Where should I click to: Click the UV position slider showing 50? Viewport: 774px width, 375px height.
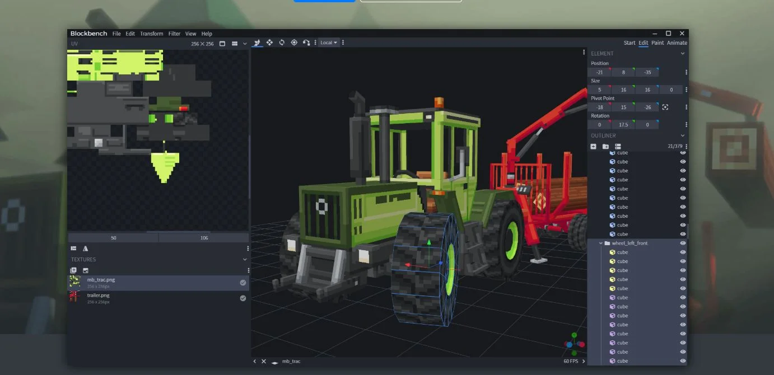click(114, 238)
